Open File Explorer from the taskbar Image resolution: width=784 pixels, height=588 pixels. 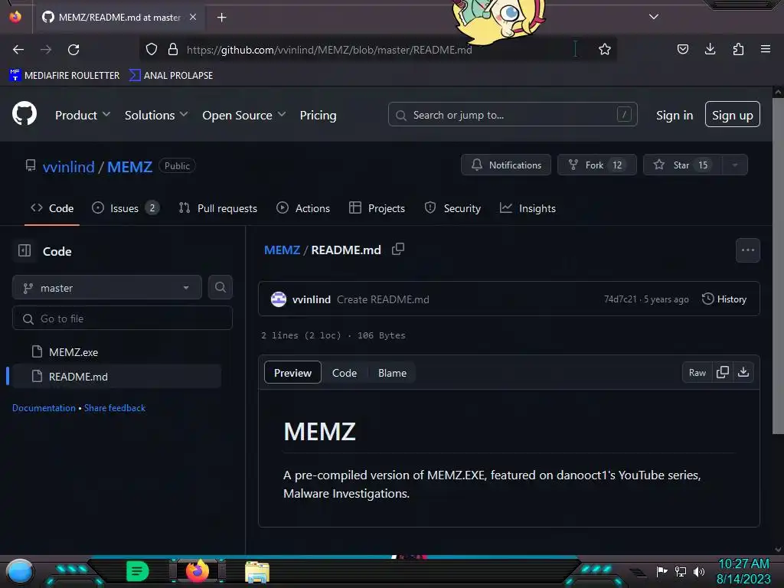click(257, 572)
